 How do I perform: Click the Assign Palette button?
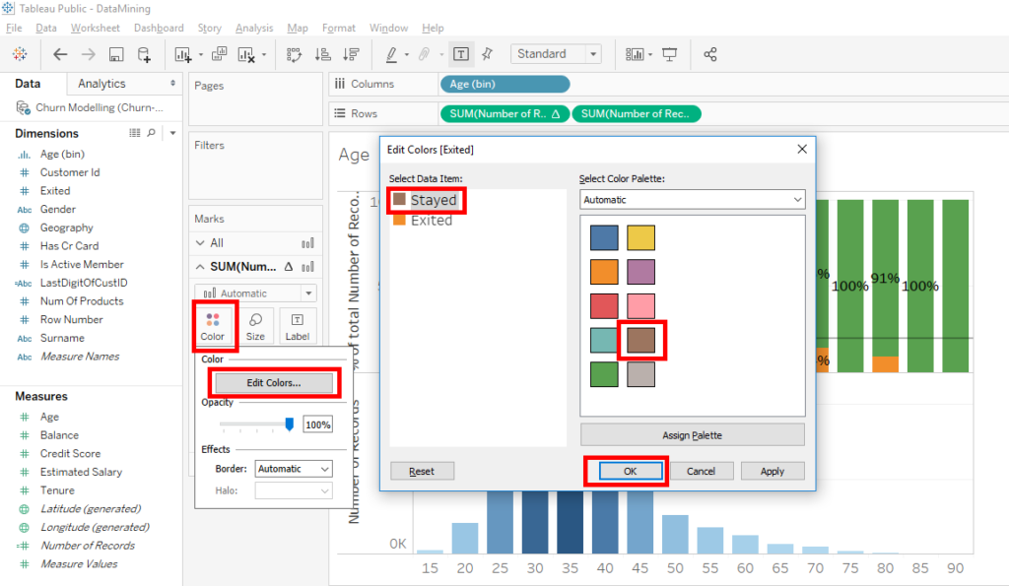point(691,434)
